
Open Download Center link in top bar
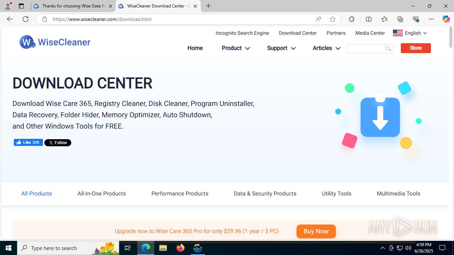[x=298, y=33]
